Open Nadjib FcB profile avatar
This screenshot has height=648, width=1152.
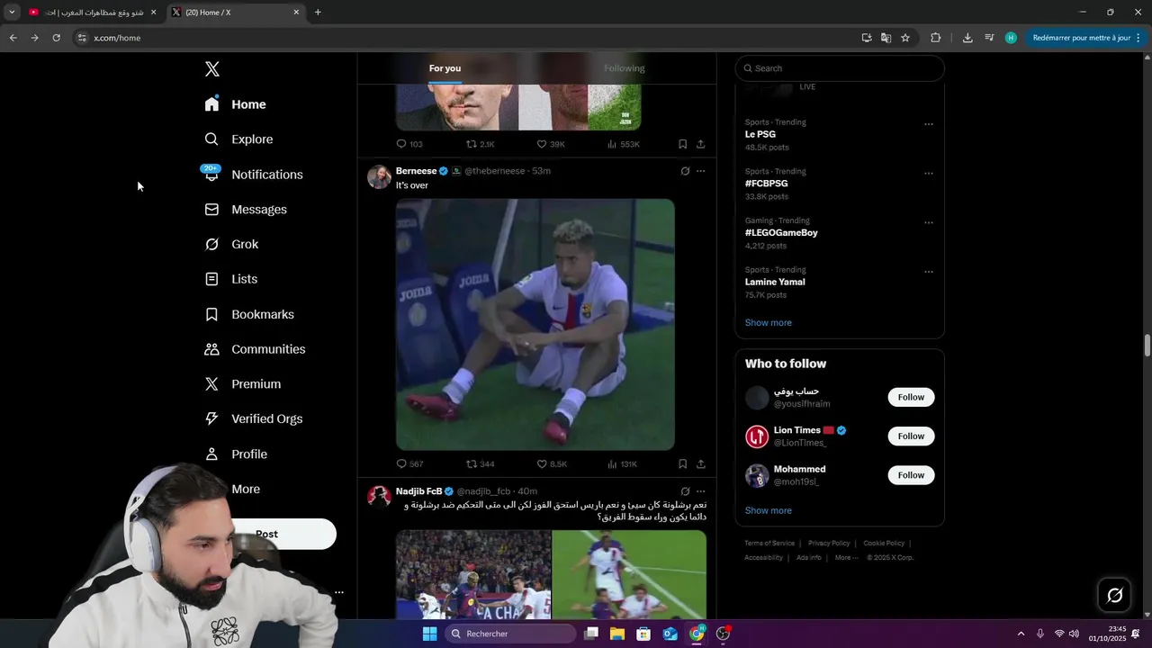click(379, 497)
